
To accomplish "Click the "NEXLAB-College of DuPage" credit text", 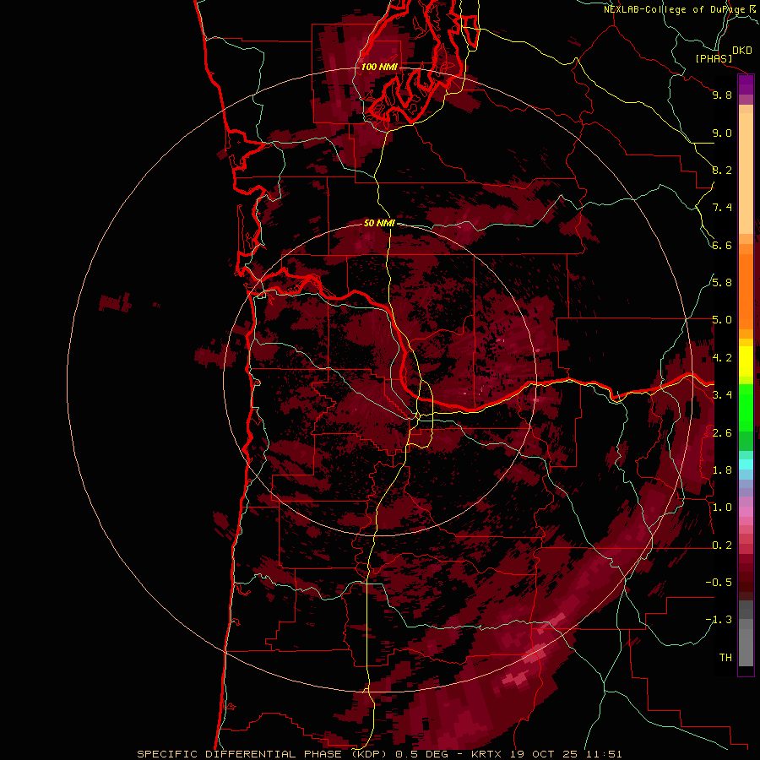I will pyautogui.click(x=674, y=9).
